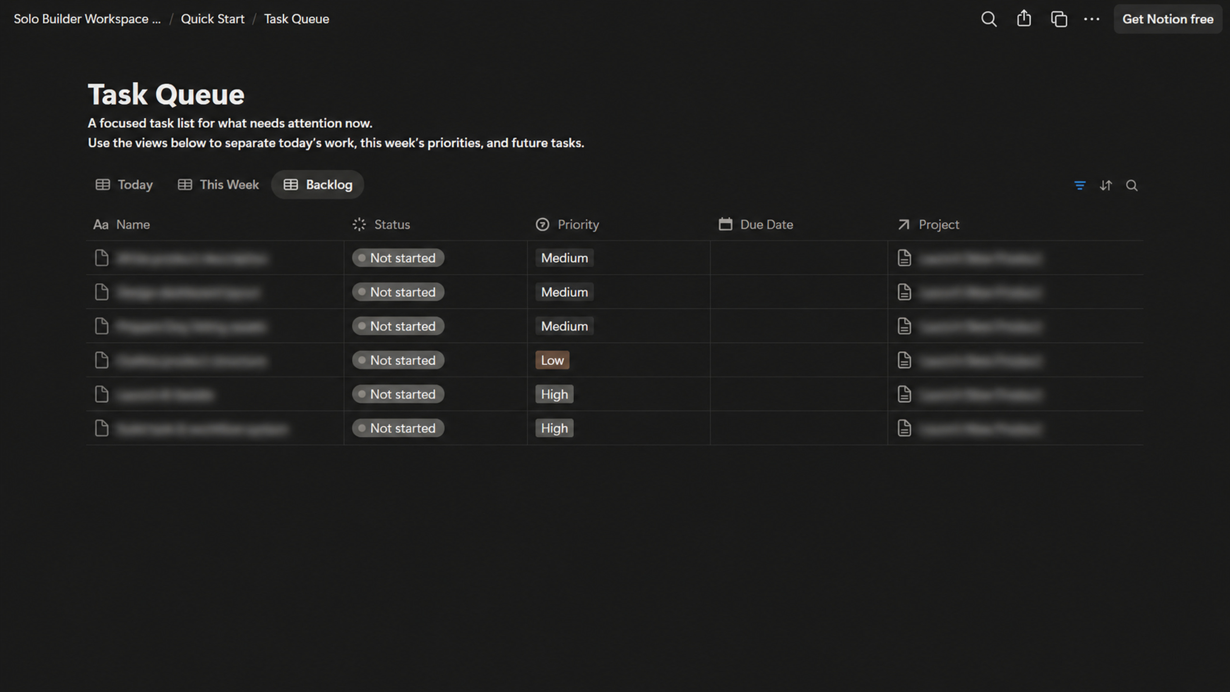Click the Low priority tag

click(x=552, y=360)
